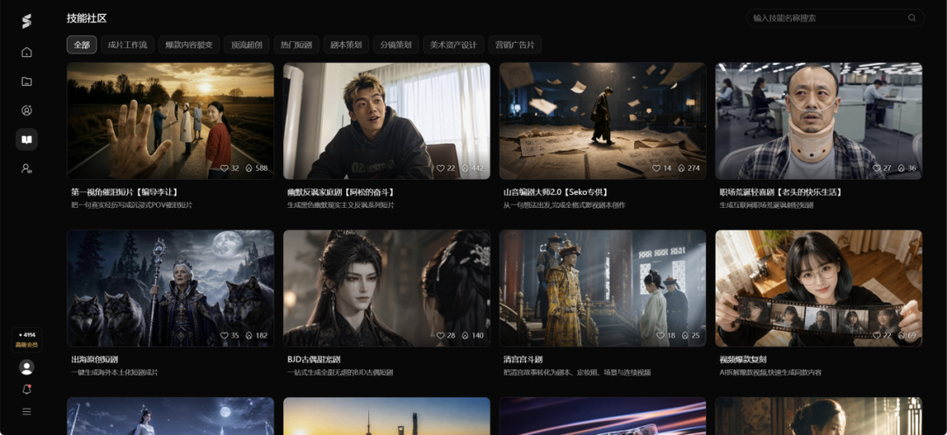Screen dimensions: 947x435
Task: Click title 视频爆款复刻
Action: (744, 360)
